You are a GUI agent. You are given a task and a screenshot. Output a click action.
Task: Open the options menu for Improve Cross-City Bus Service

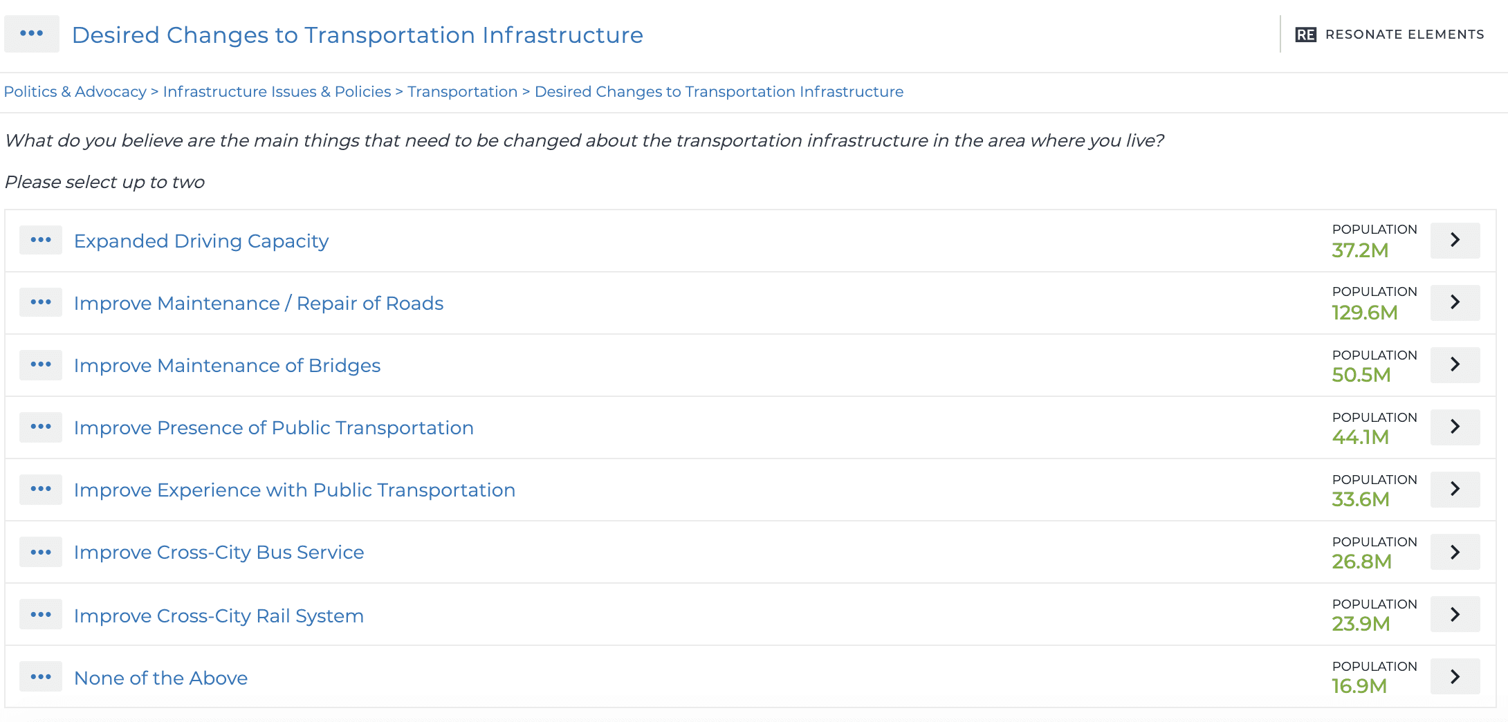pos(41,551)
